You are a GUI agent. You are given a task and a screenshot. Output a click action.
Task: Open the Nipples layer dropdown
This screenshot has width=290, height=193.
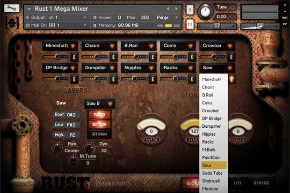(x=139, y=68)
